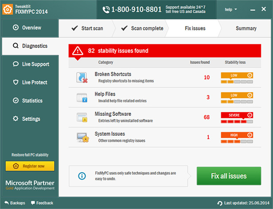The image size is (273, 209).
Task: Click the Overview target icon
Action: [x=16, y=28]
